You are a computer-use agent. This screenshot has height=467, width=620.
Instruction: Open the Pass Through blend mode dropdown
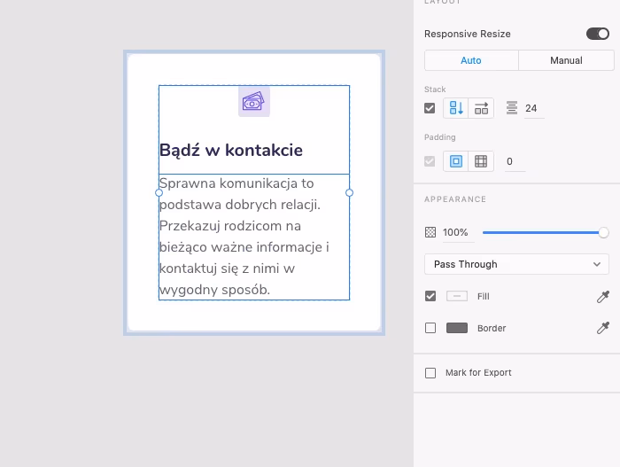(x=516, y=264)
